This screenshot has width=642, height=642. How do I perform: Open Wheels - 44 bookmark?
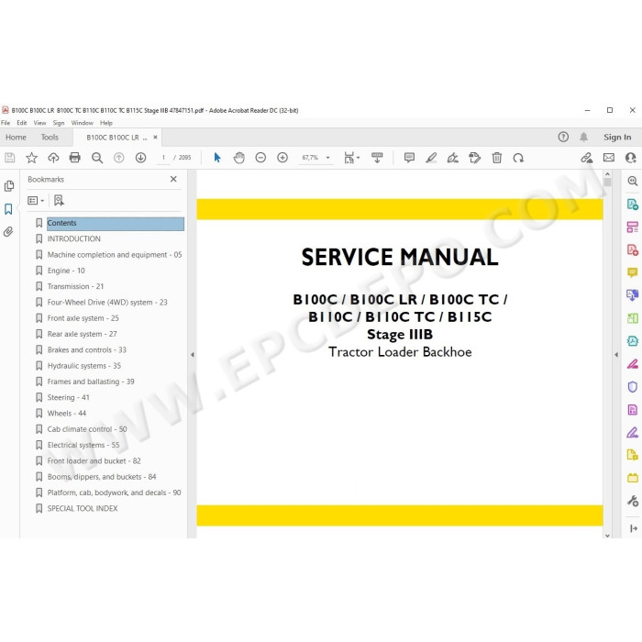point(67,414)
